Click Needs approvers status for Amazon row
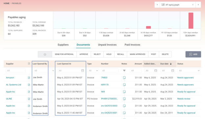This screenshot has width=205, height=119. [x=185, y=77]
